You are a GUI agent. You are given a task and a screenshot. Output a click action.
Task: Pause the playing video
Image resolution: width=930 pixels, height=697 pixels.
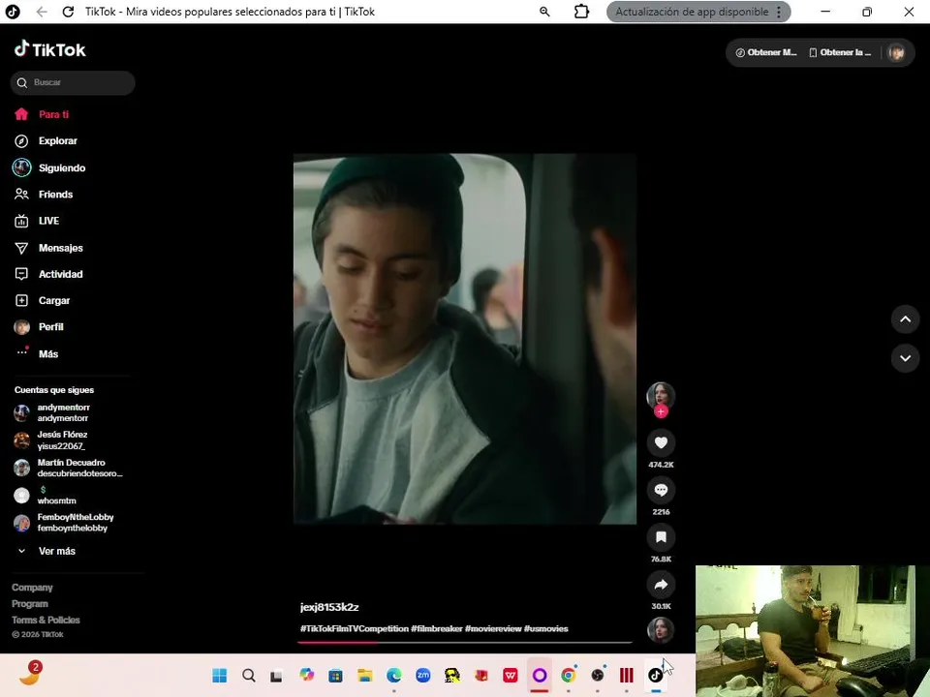tap(465, 339)
